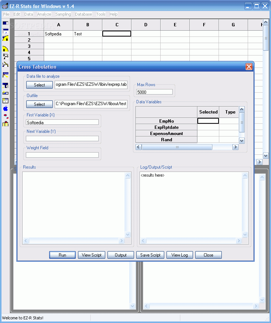Click the spreadsheet scroll-up arrow
This screenshot has height=323, width=271.
click(266, 22)
